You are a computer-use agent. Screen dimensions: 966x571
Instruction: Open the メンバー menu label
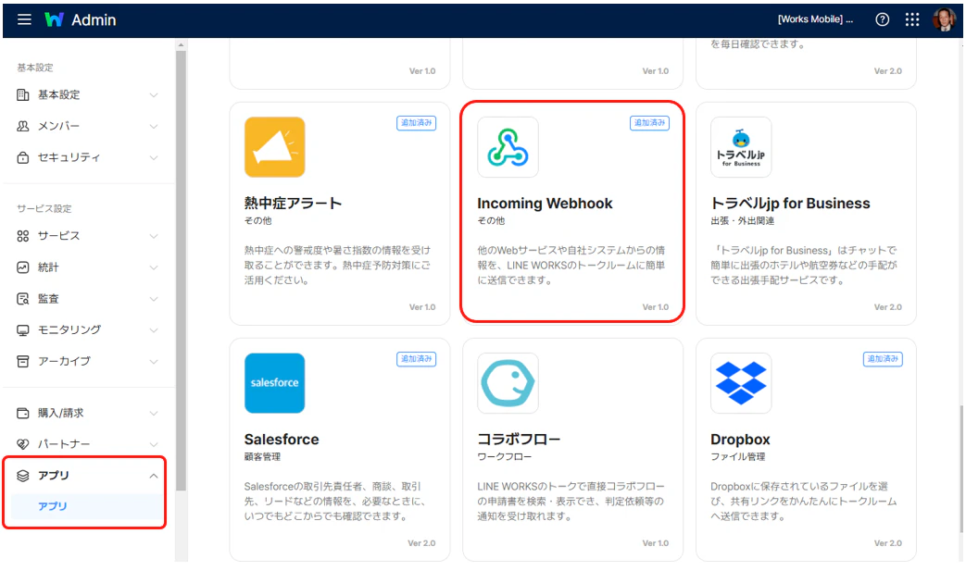tap(59, 126)
